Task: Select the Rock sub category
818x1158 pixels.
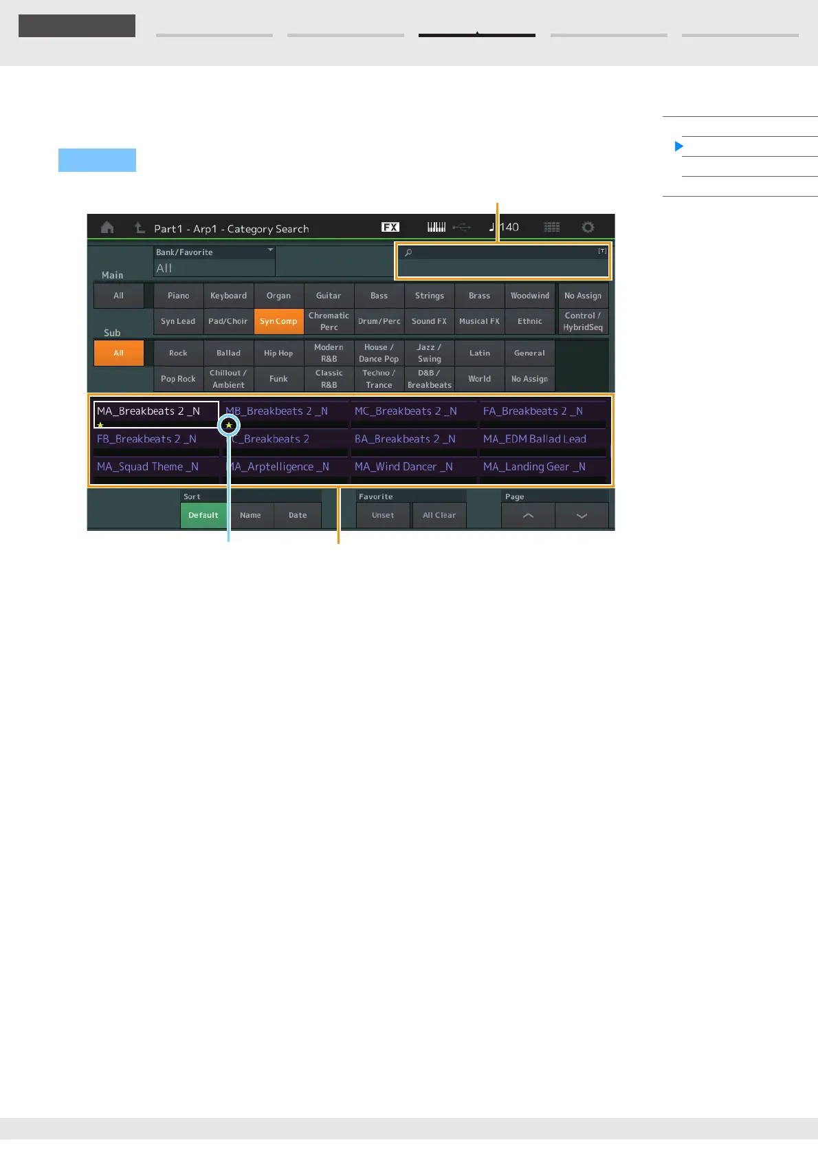Action: pyautogui.click(x=179, y=353)
